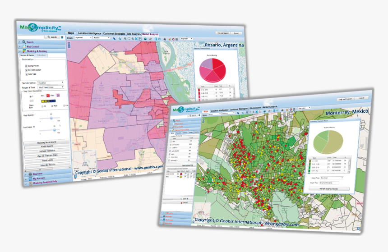Image resolution: width=388 pixels, height=252 pixels.
Task: Click Max purple color swatch
Action: click(58, 95)
